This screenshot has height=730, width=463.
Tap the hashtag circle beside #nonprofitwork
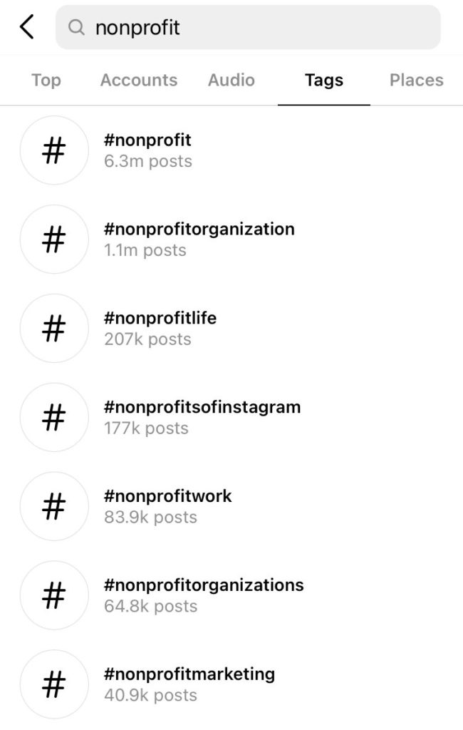[54, 506]
